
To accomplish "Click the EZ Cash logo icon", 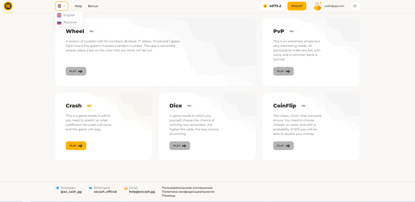I will (8, 6).
